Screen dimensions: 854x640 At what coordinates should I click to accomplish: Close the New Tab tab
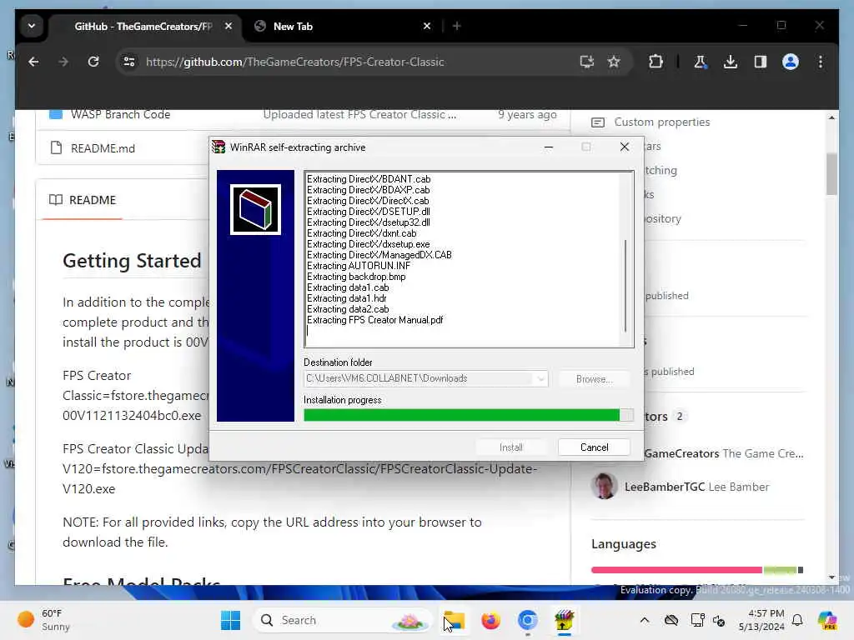[x=427, y=26]
